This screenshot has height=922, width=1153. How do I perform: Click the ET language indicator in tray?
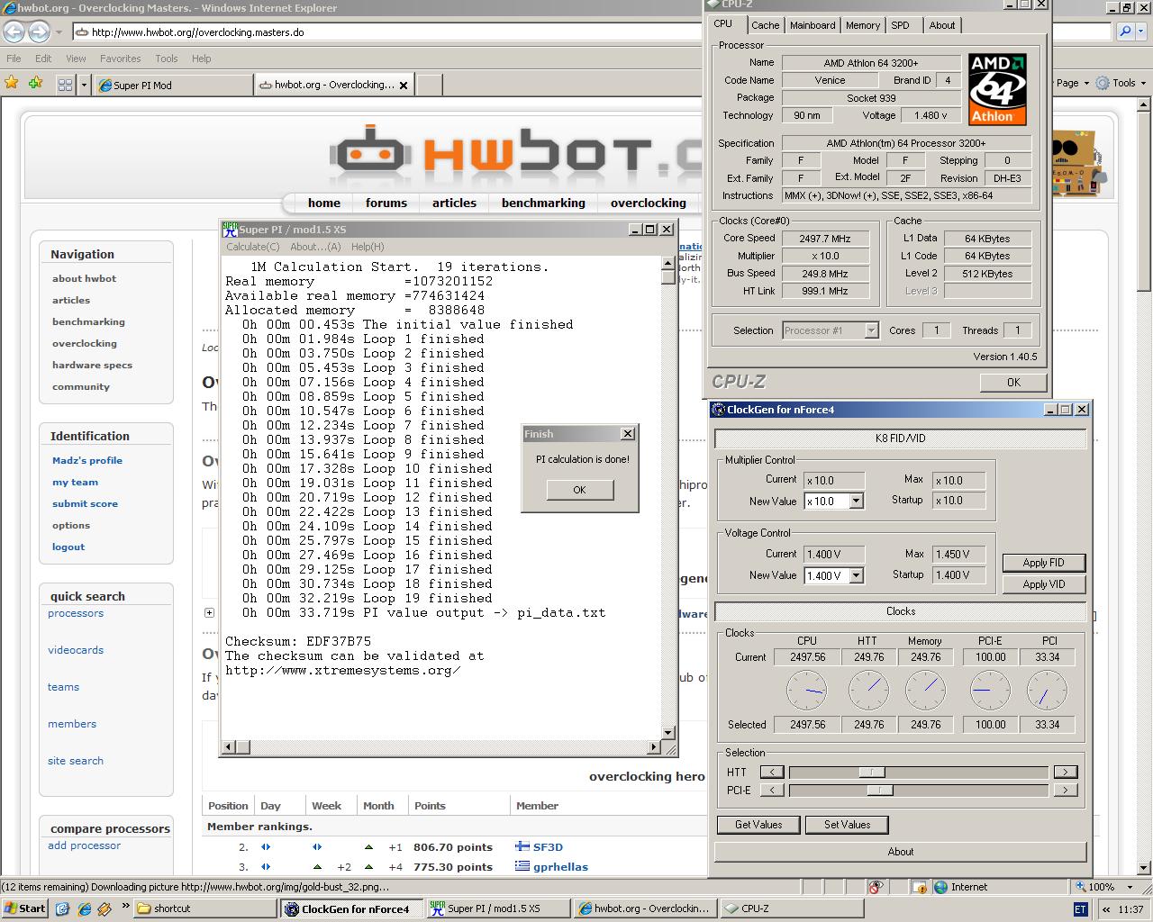pos(1081,909)
